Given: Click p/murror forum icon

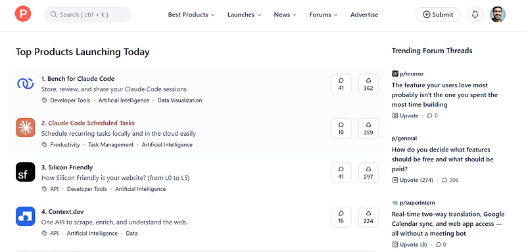Looking at the screenshot, I should [395, 73].
